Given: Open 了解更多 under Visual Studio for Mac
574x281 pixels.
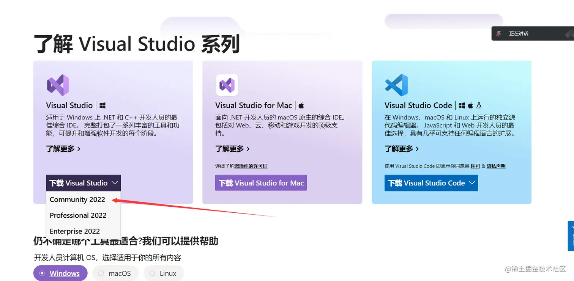Looking at the screenshot, I should coord(233,149).
